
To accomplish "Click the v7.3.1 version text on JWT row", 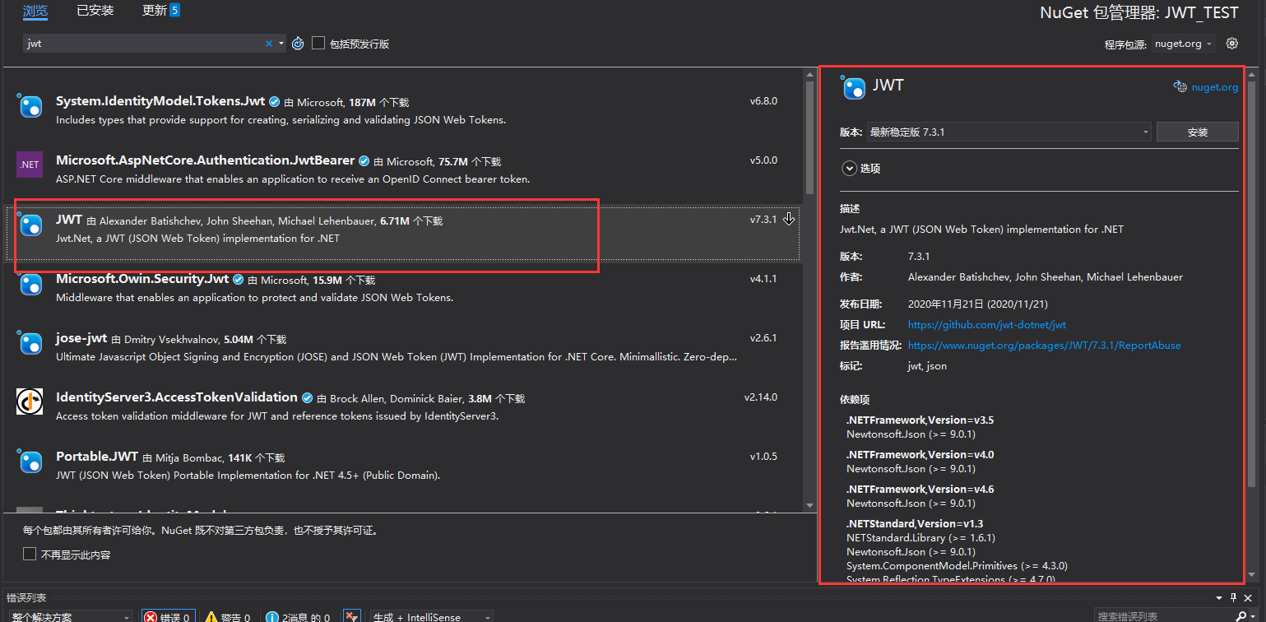I will pos(763,220).
